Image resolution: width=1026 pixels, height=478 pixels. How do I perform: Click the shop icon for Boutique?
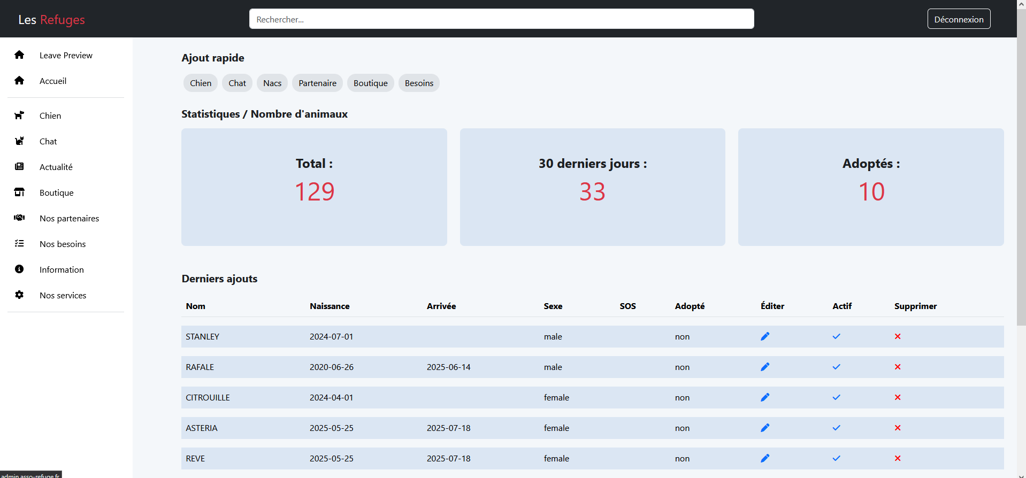pos(19,192)
